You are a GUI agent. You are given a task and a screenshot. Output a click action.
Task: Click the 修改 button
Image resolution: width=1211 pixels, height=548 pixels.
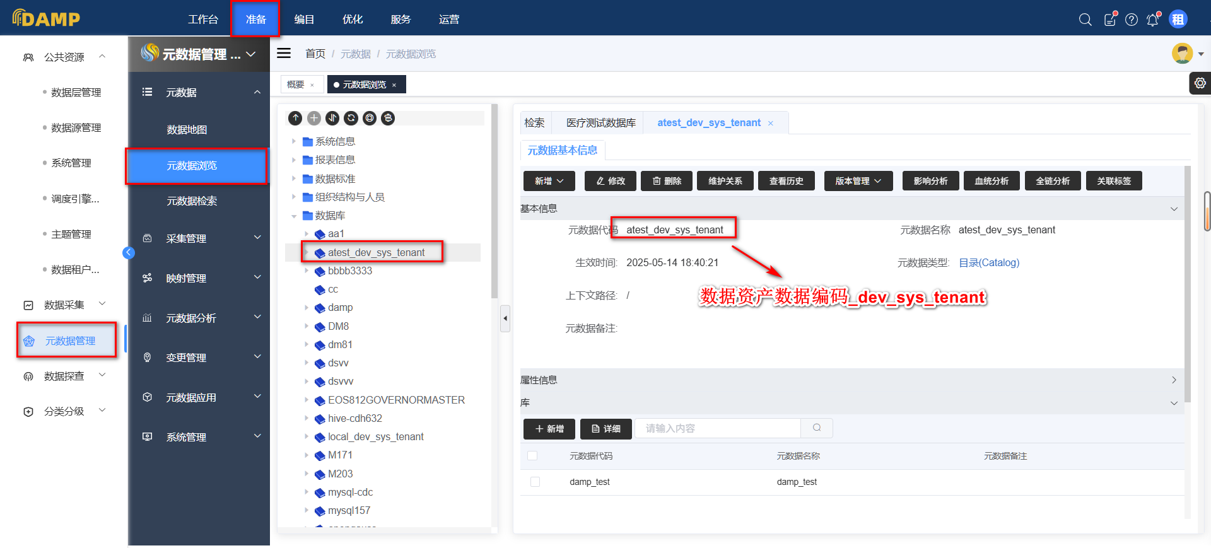610,181
